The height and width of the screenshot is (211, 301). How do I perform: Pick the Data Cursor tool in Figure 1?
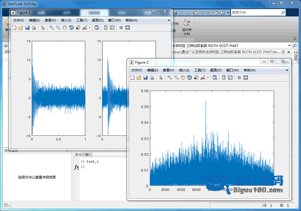[78, 28]
